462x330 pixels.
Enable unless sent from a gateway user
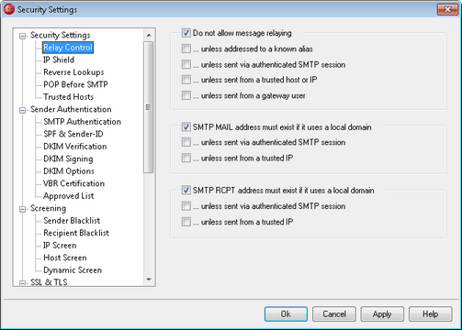coord(186,95)
